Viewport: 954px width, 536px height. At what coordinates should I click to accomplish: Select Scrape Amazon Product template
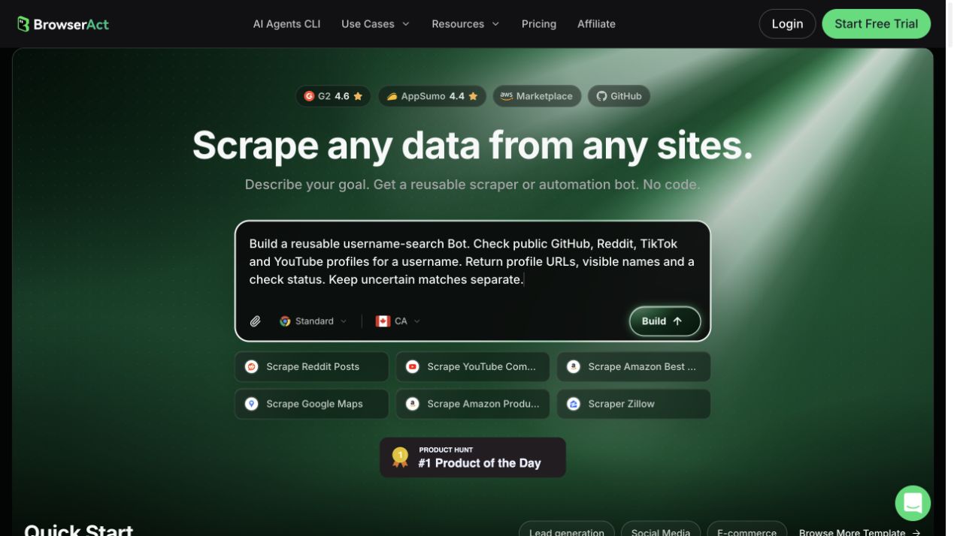tap(473, 404)
